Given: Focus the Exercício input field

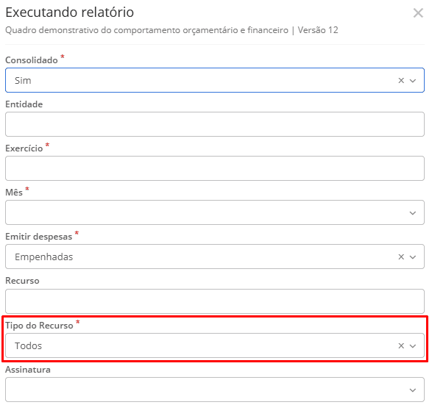Looking at the screenshot, I should [215, 168].
